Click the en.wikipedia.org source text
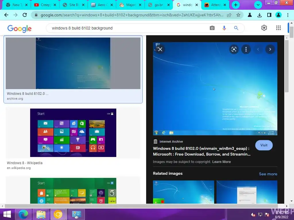294x220 pixels. tap(19, 168)
